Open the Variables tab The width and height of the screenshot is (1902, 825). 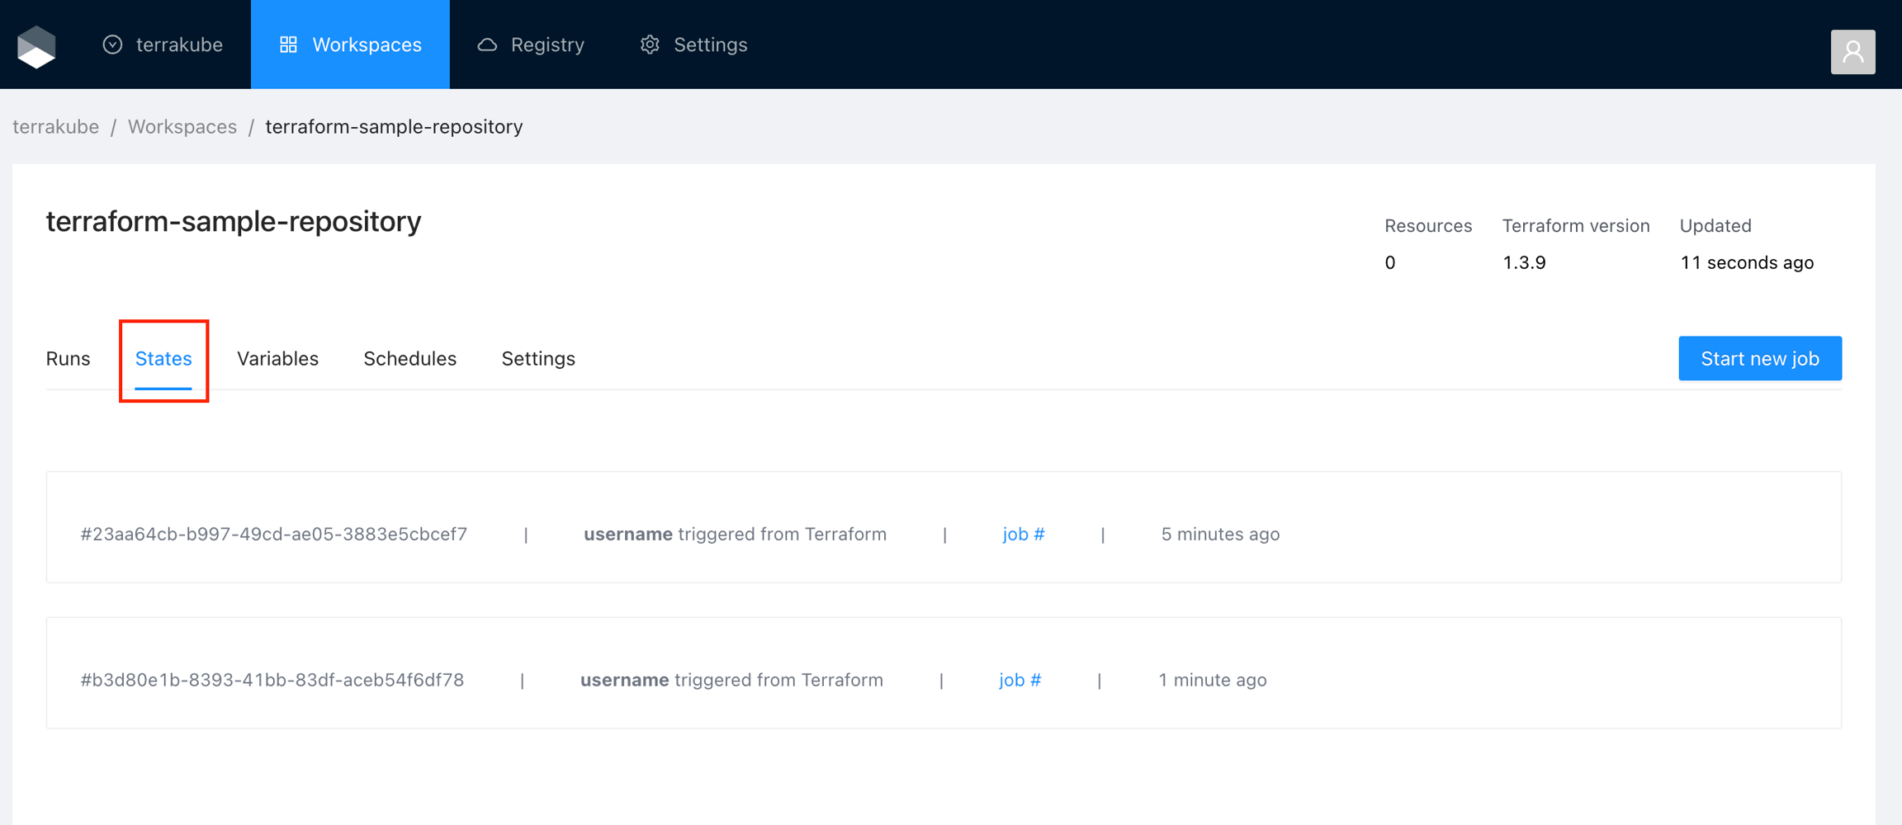click(x=277, y=359)
